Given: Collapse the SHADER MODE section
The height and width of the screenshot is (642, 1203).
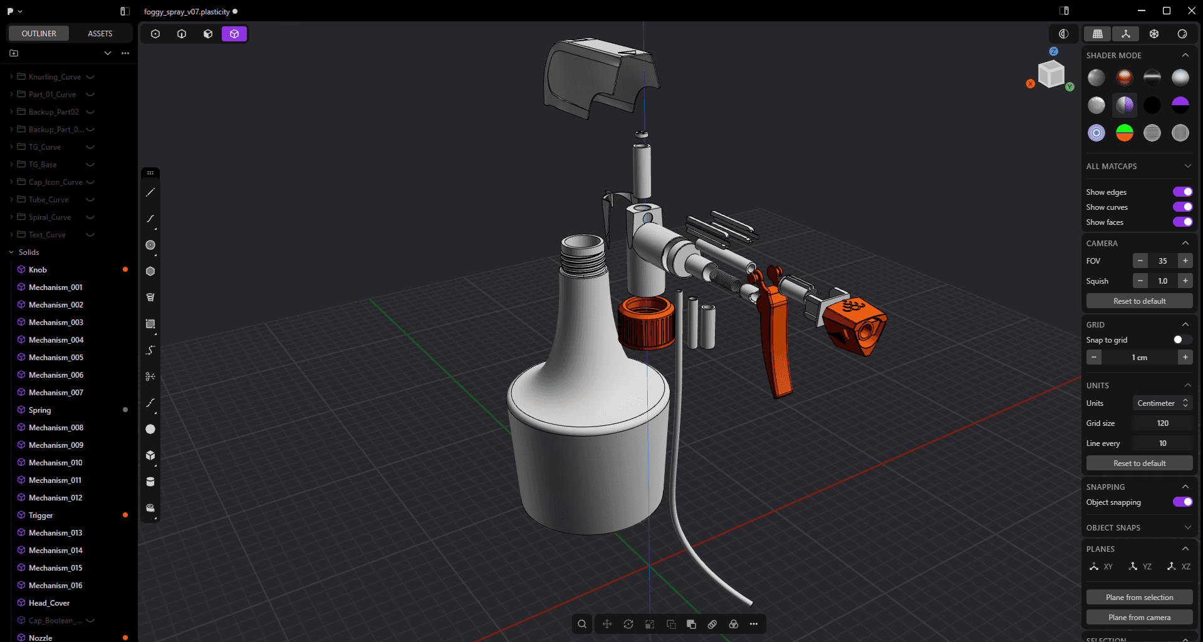Looking at the screenshot, I should point(1185,55).
